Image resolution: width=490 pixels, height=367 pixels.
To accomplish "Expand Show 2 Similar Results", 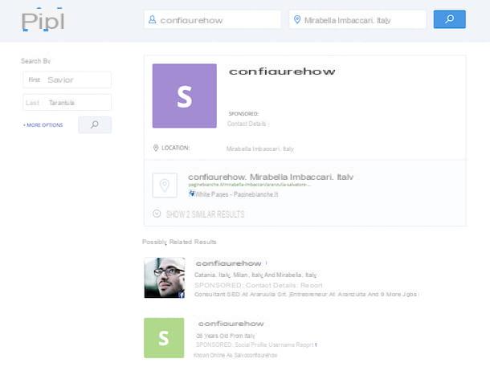I will pyautogui.click(x=205, y=214).
